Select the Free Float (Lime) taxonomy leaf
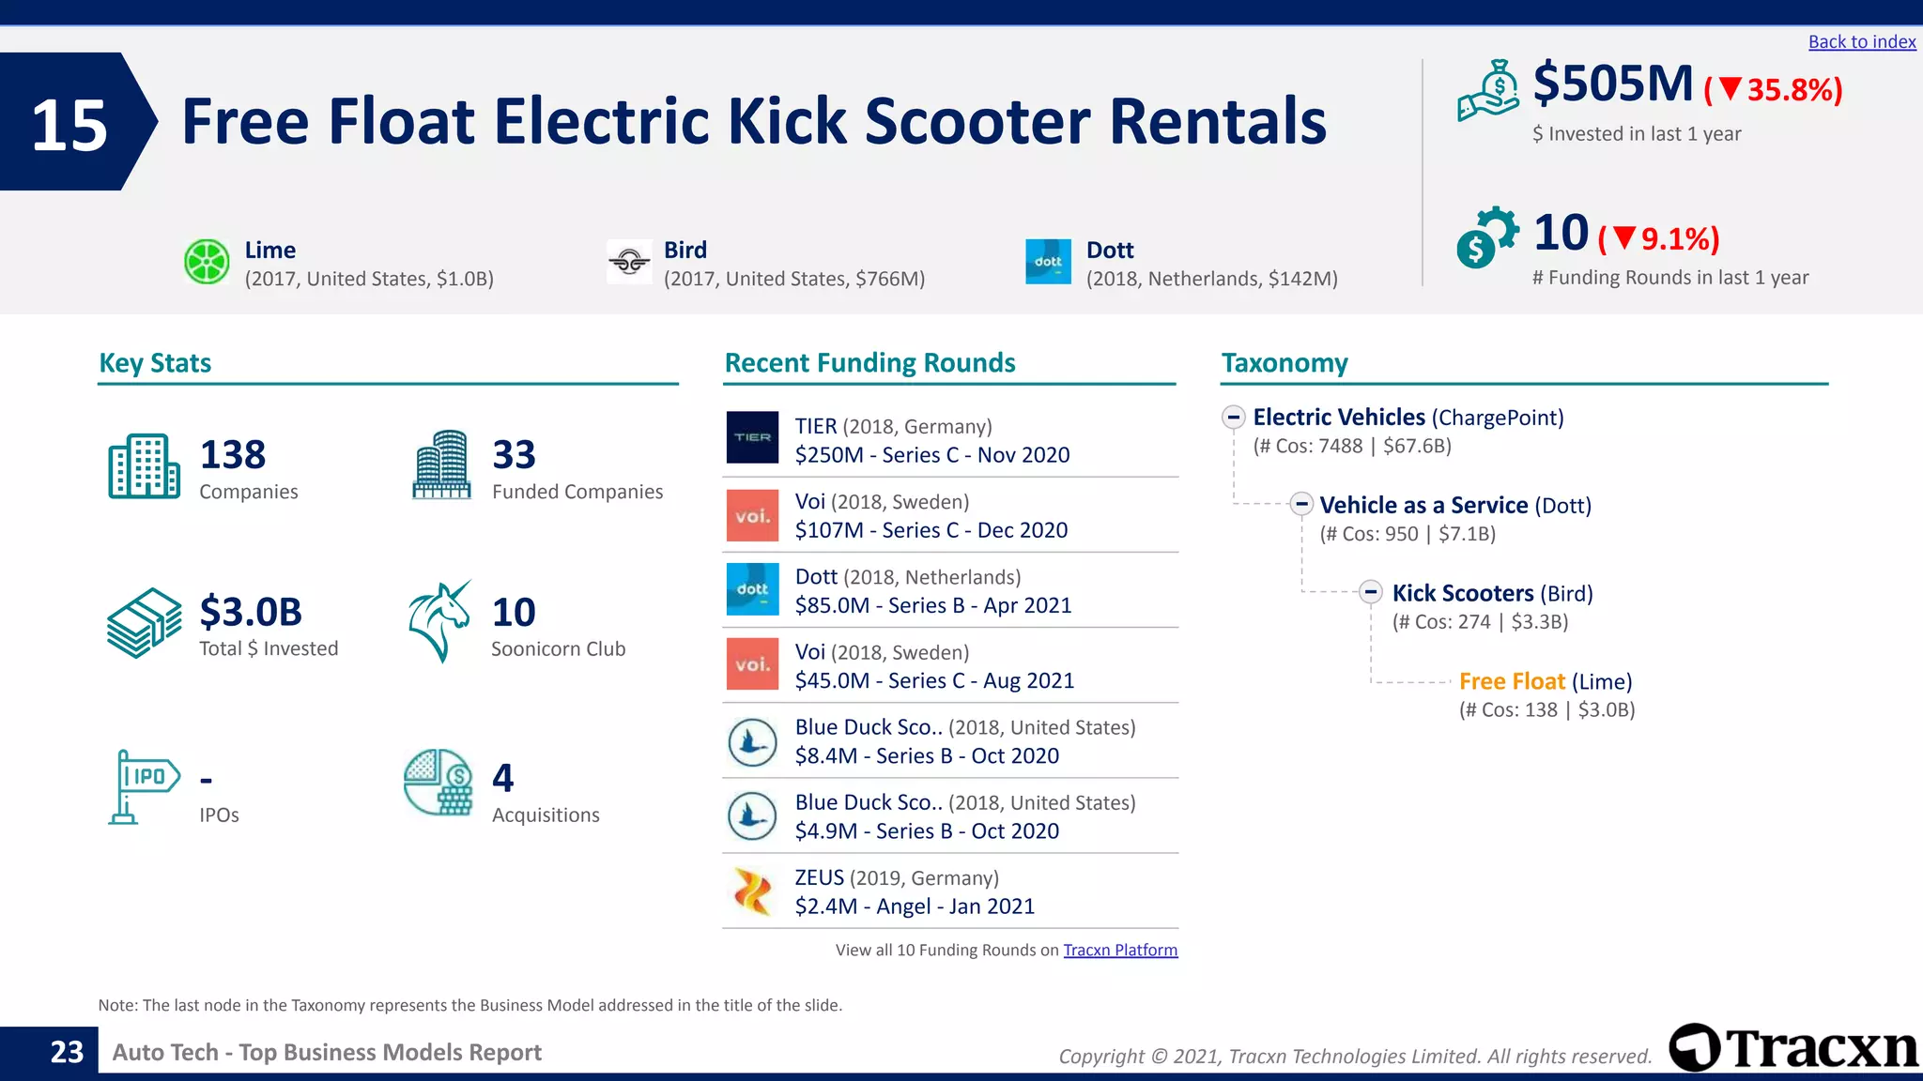The width and height of the screenshot is (1923, 1081). point(1546,681)
